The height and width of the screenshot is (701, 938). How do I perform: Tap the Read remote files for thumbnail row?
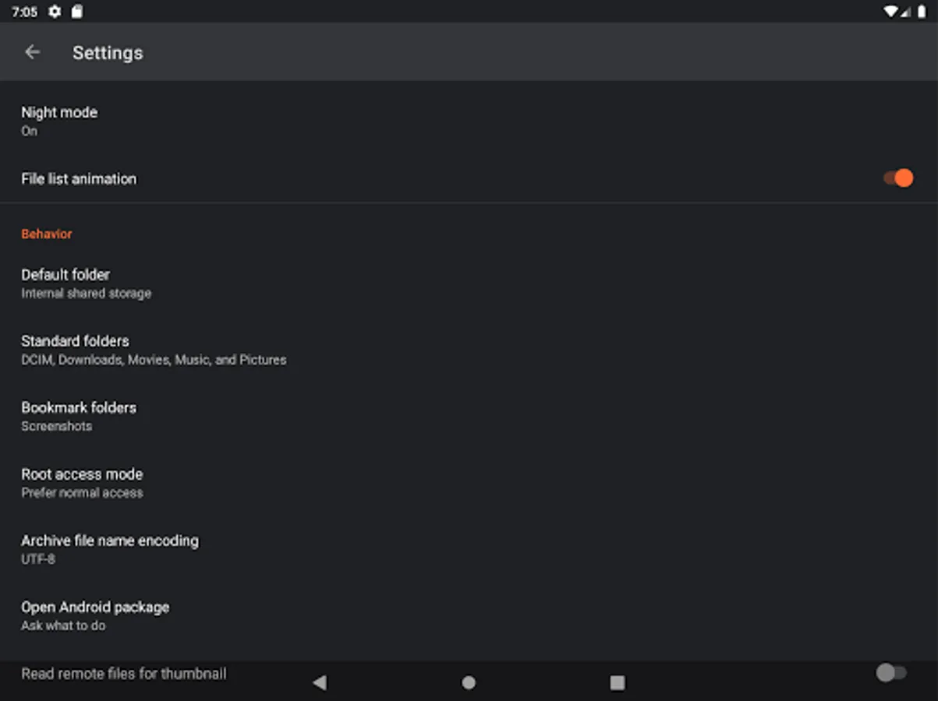point(469,675)
